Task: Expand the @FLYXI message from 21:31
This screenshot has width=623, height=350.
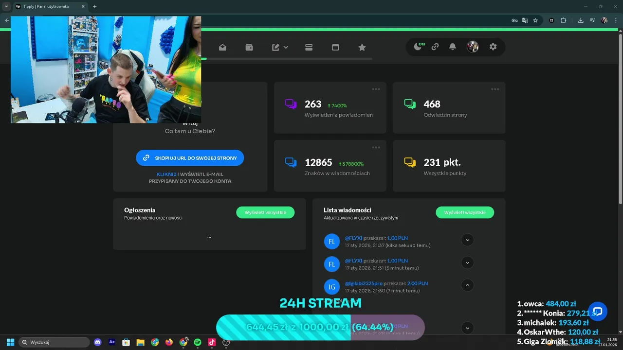Action: click(x=467, y=262)
